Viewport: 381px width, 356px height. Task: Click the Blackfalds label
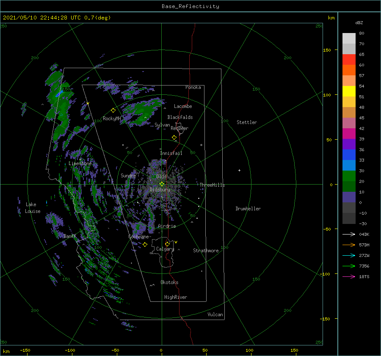click(x=180, y=117)
